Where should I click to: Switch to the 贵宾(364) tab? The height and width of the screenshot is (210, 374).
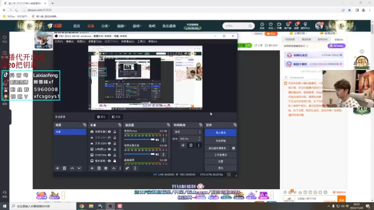point(323,39)
